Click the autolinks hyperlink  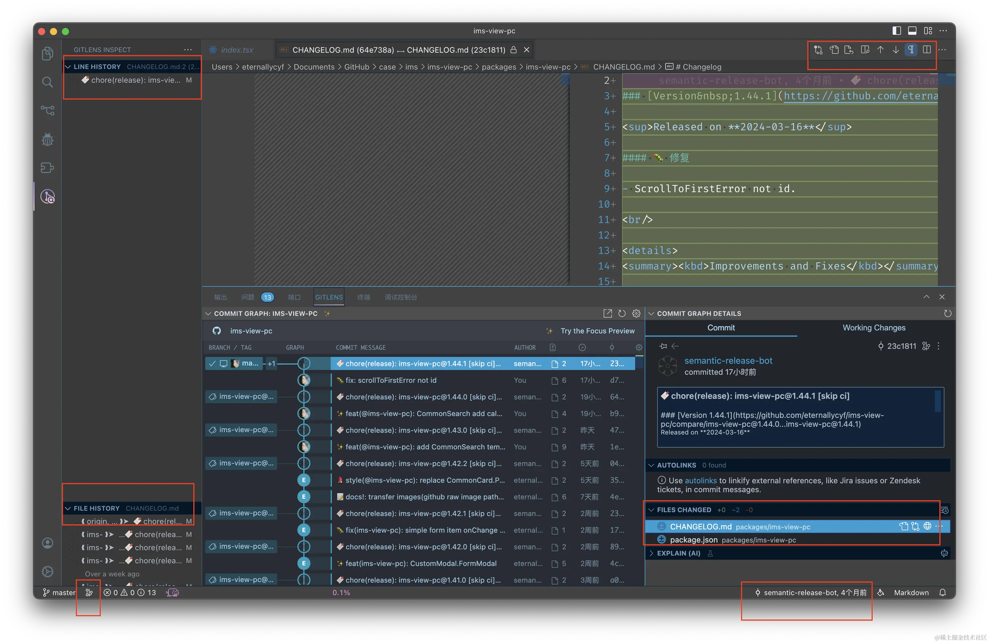point(701,480)
